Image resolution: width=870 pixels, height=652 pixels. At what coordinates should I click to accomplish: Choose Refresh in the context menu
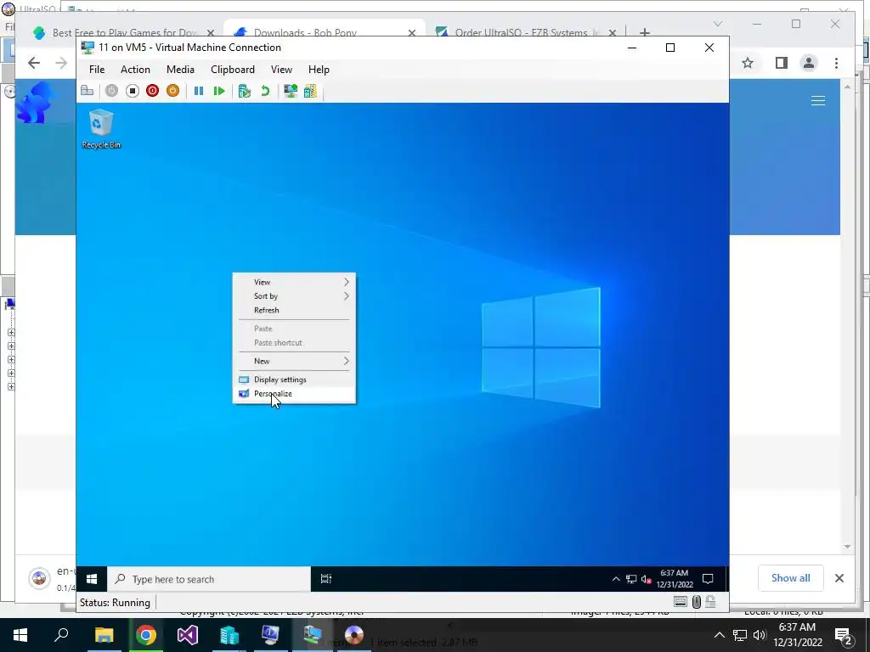pos(295,310)
